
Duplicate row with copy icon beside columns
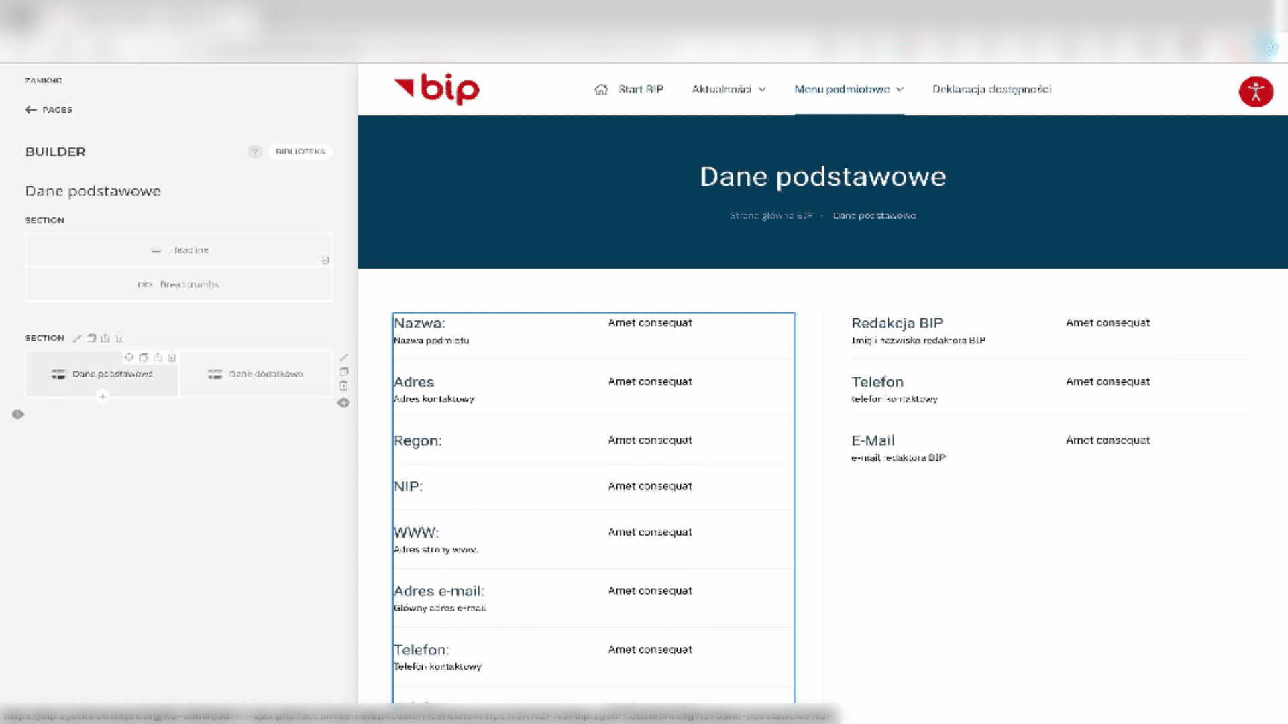pos(343,371)
